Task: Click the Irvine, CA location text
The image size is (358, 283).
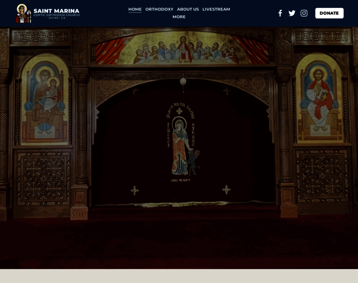Action: pos(57,18)
